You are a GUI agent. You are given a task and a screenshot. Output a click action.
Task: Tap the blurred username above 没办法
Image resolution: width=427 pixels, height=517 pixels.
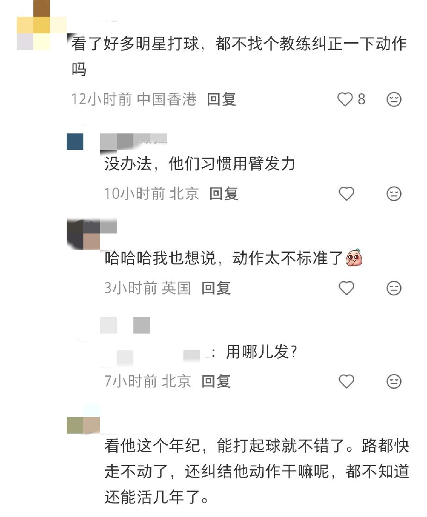(x=133, y=142)
